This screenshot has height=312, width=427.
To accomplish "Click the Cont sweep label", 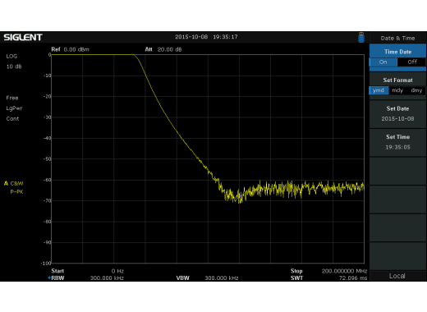I will click(x=12, y=118).
